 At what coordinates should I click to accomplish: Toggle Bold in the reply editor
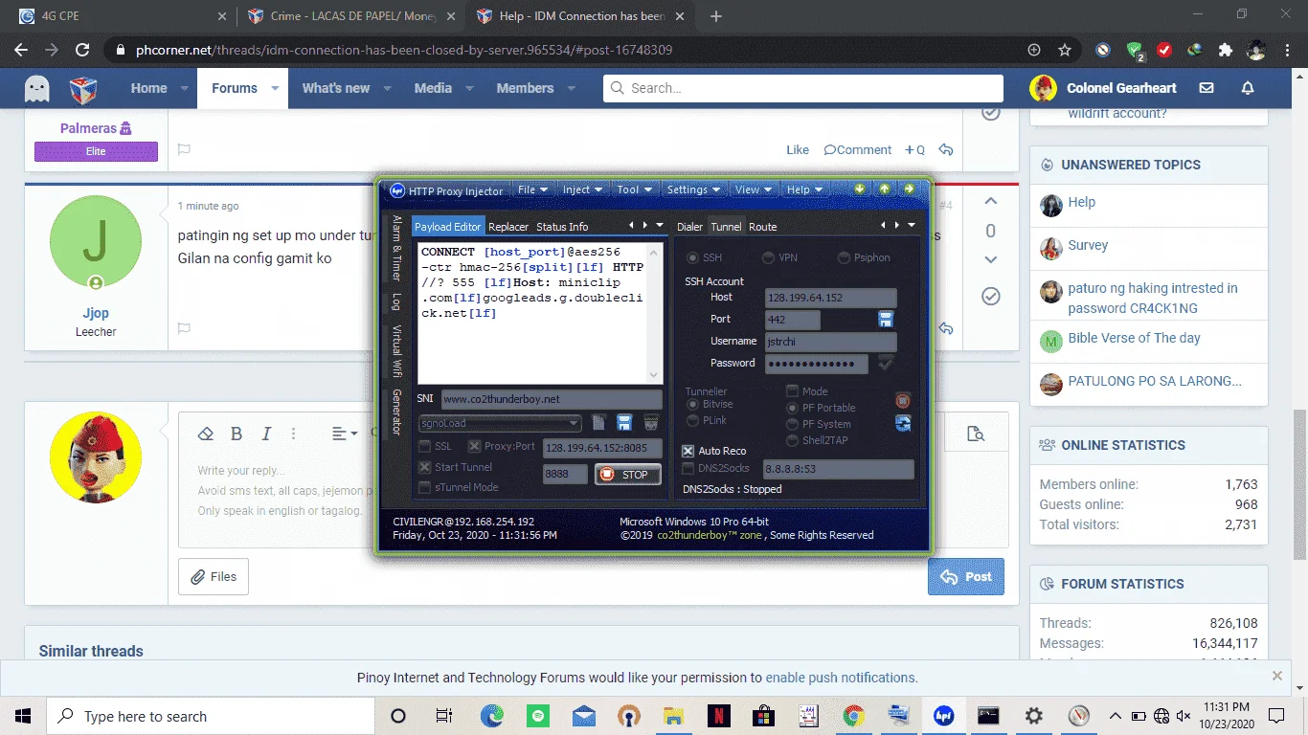pyautogui.click(x=237, y=434)
